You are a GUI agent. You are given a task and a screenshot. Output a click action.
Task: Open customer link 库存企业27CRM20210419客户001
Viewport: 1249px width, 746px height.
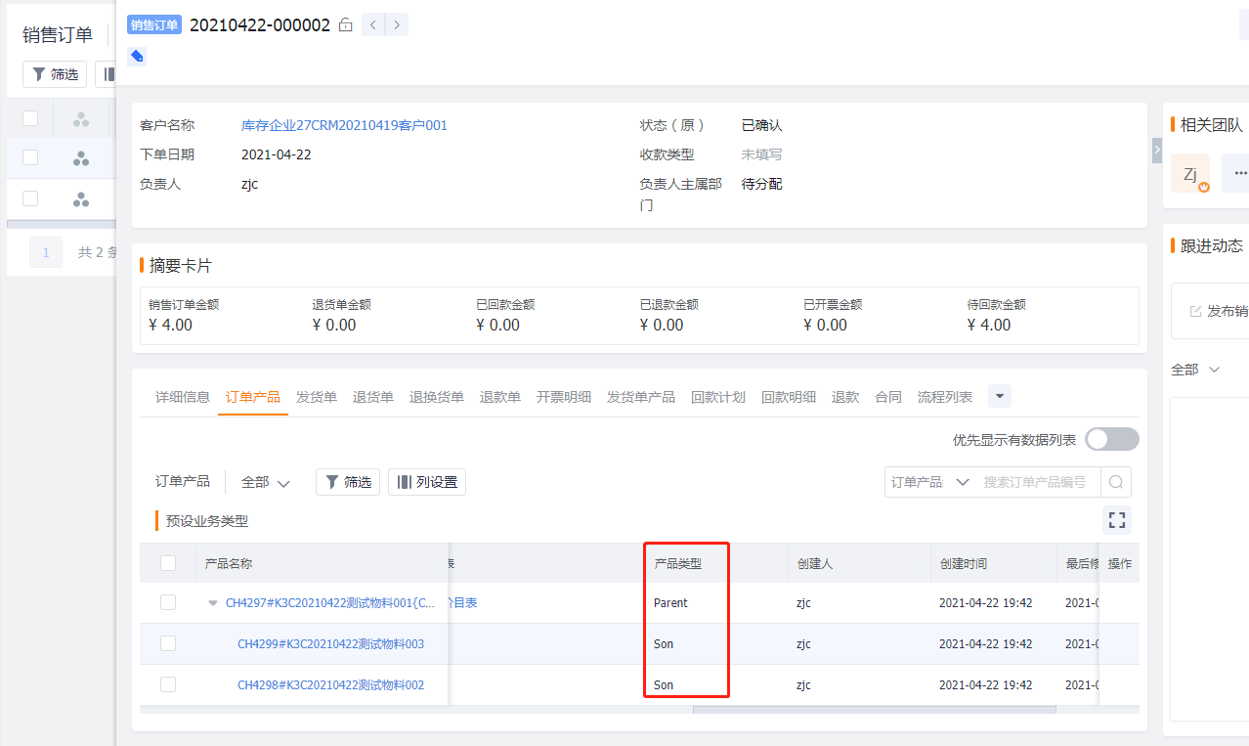[344, 125]
